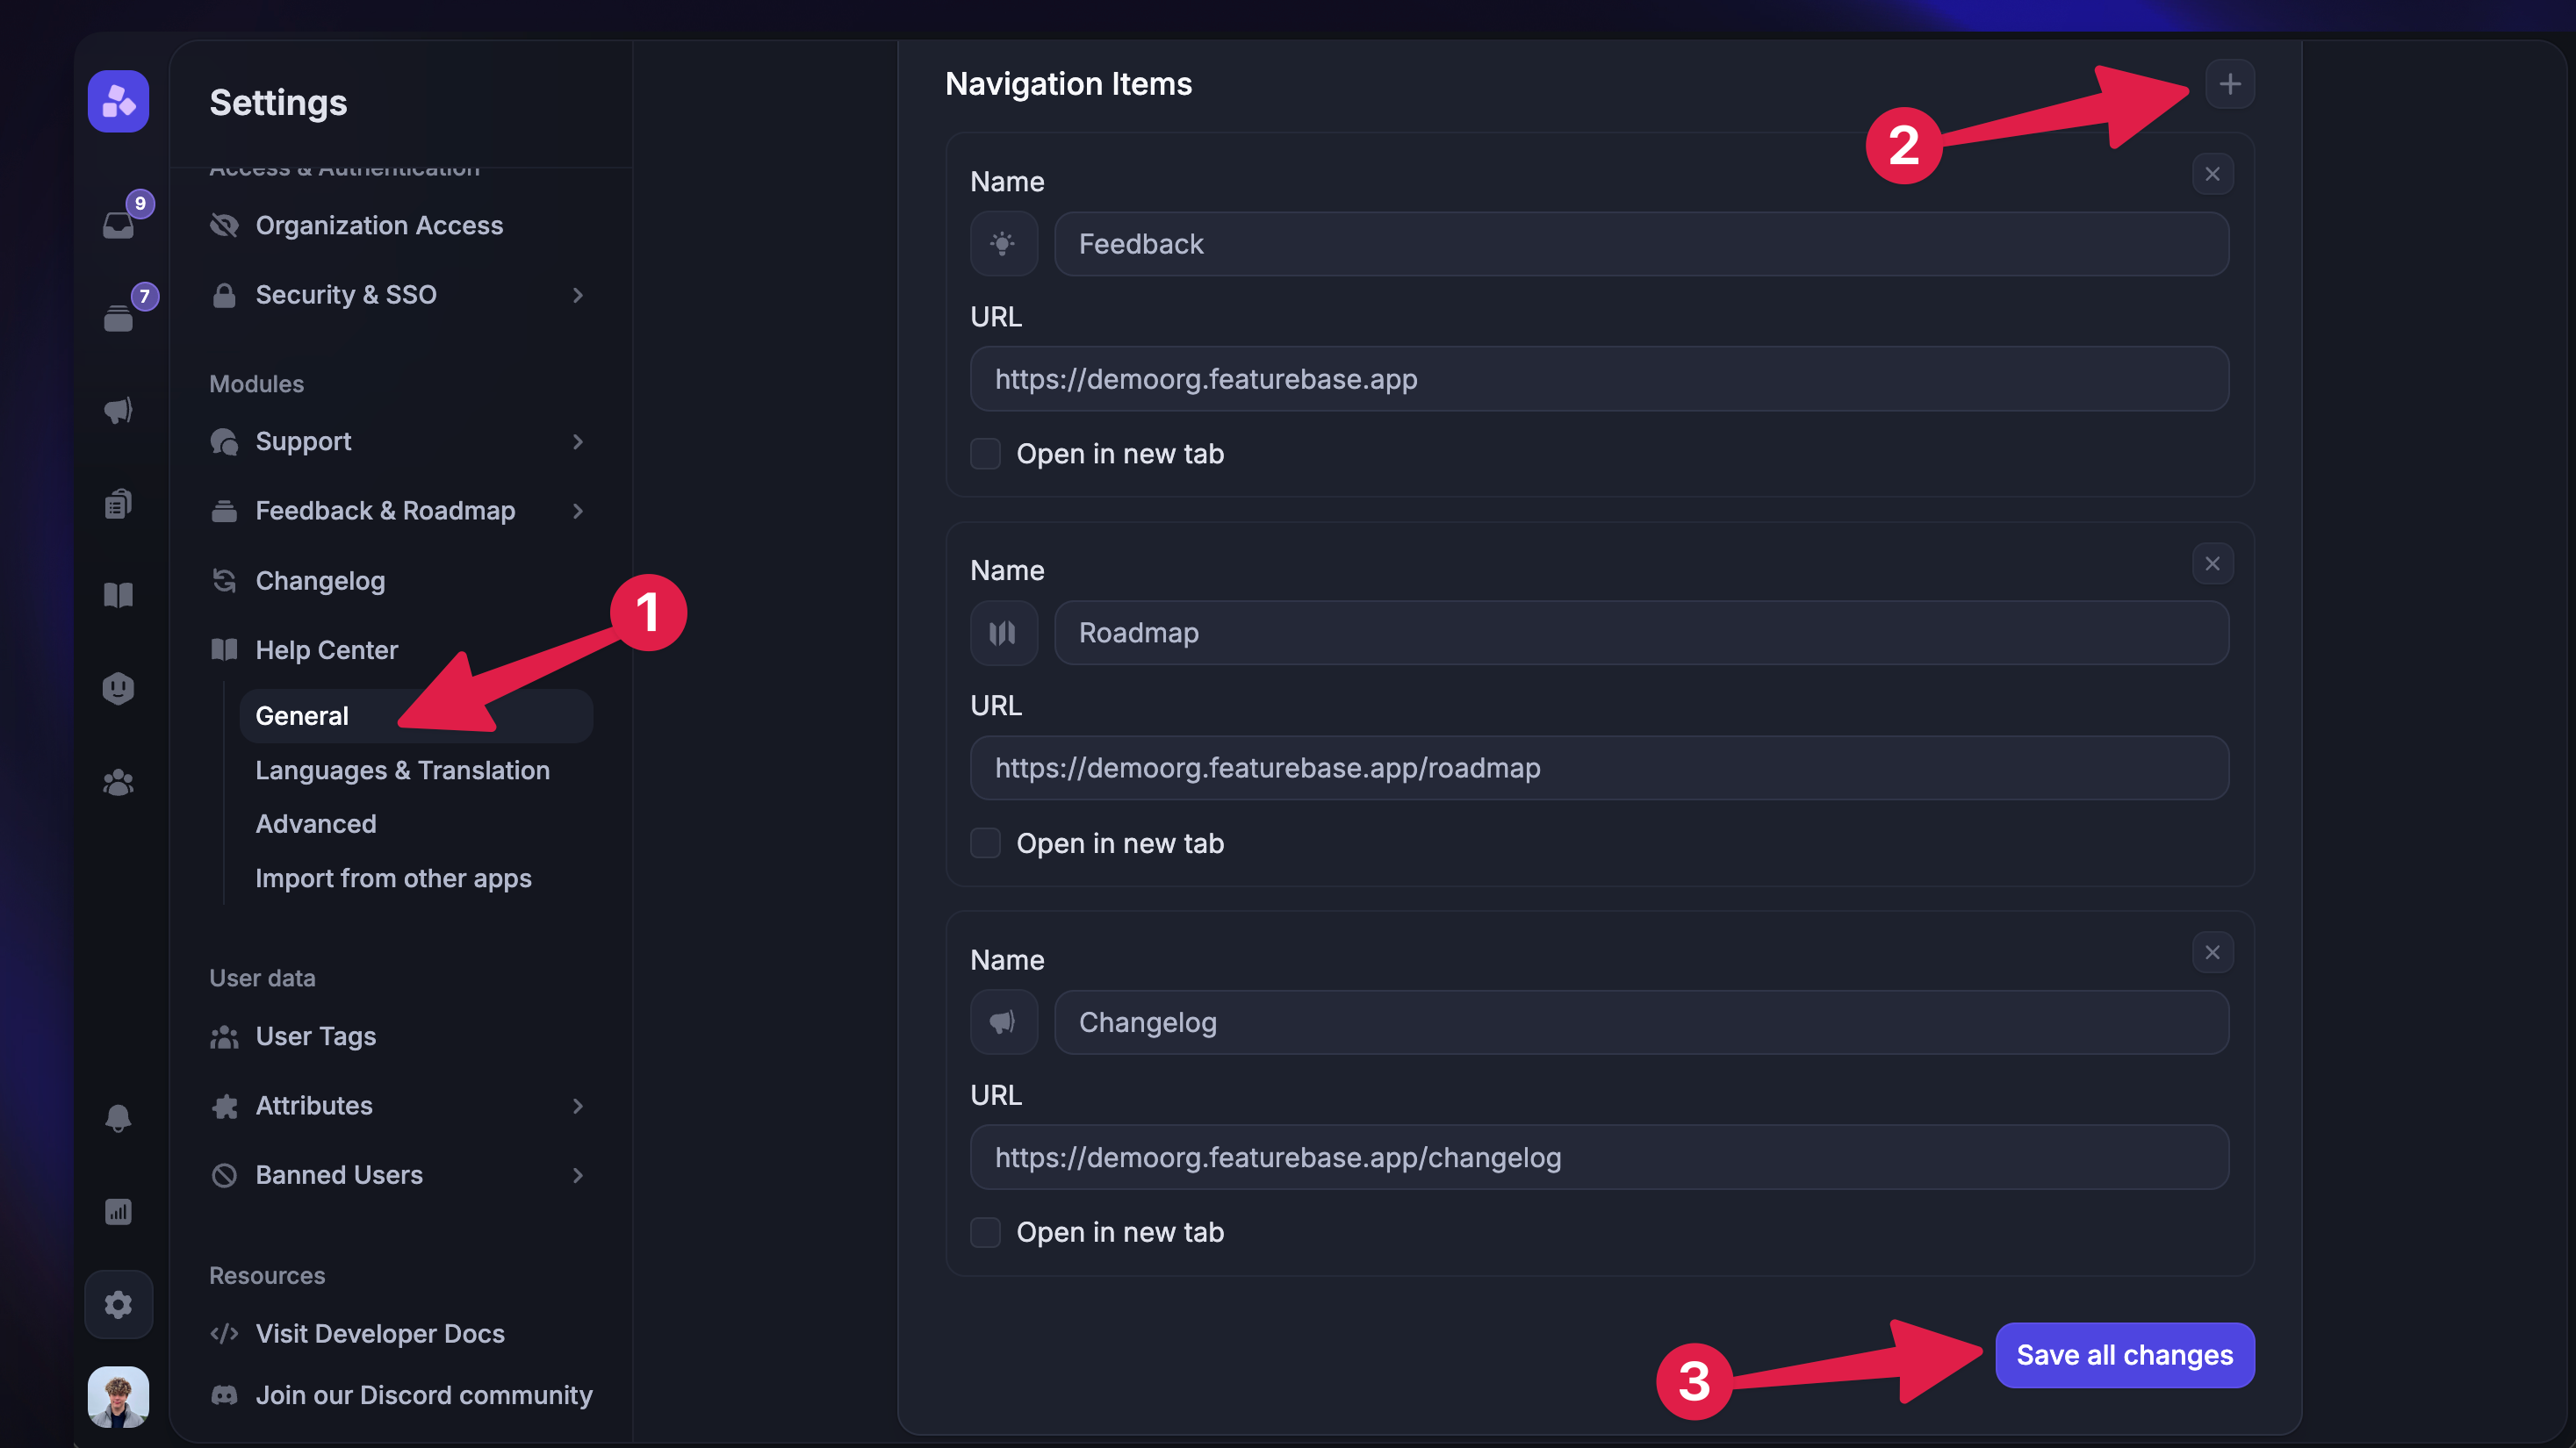
Task: Remove the Roadmap navigation item
Action: tap(2213, 563)
